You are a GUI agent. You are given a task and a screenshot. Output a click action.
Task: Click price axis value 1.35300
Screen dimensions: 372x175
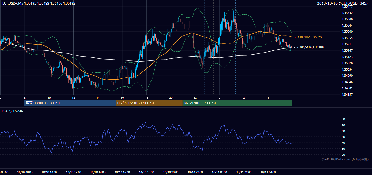(347, 32)
